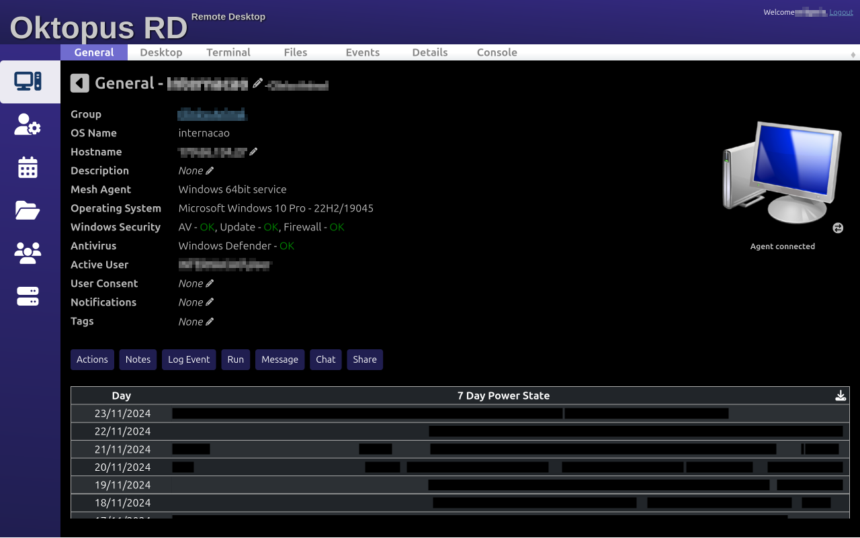This screenshot has height=538, width=860.
Task: Click the Run button
Action: 236,359
